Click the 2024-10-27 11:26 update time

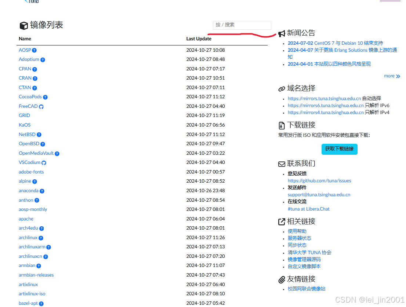point(206,238)
